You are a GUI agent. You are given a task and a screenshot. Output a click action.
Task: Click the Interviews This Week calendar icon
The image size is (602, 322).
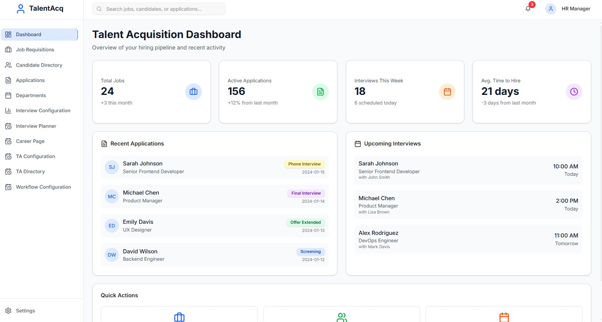(447, 92)
